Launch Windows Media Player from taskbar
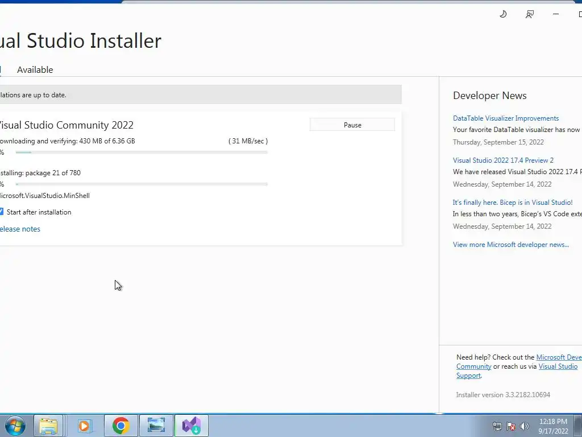 pyautogui.click(x=84, y=426)
